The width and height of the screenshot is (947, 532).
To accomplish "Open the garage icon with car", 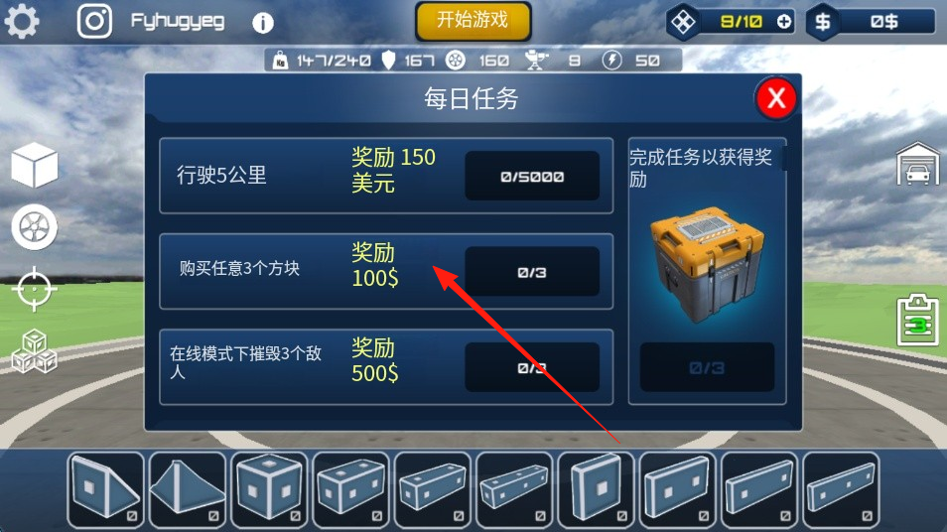I will pos(917,164).
